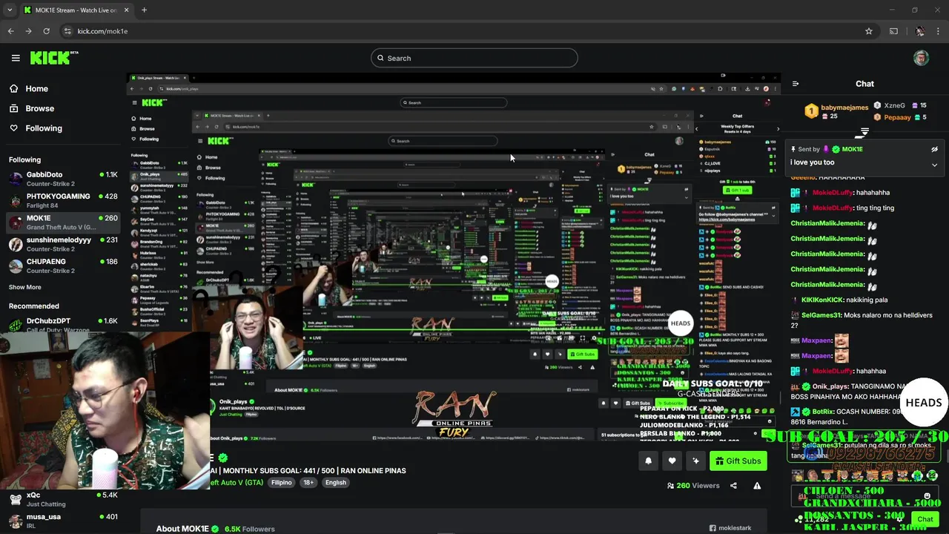The image size is (949, 534).
Task: Select the MOK1E Stream browser tab
Action: (x=76, y=10)
